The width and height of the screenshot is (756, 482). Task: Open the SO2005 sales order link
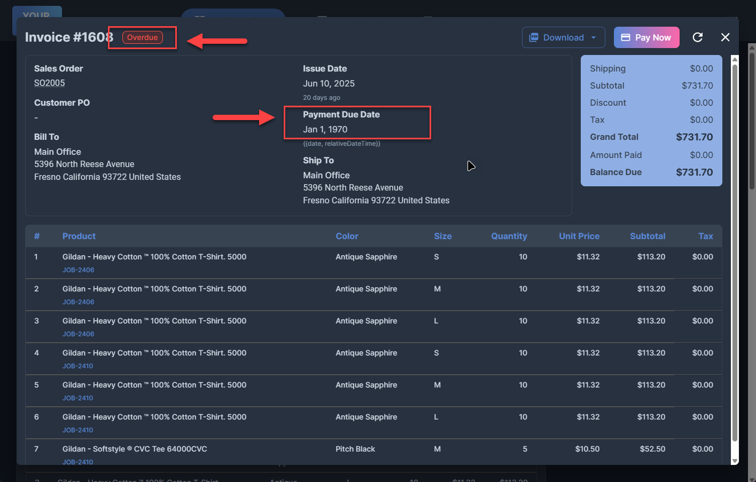(49, 83)
